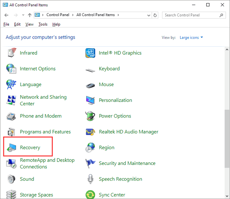
Task: Open the Internet Options icon
Action: pyautogui.click(x=11, y=69)
